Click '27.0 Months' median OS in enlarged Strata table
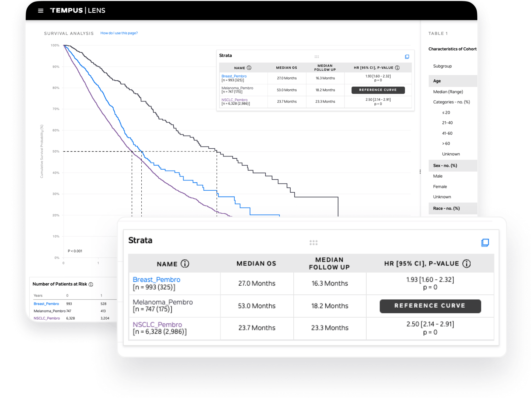 point(257,283)
